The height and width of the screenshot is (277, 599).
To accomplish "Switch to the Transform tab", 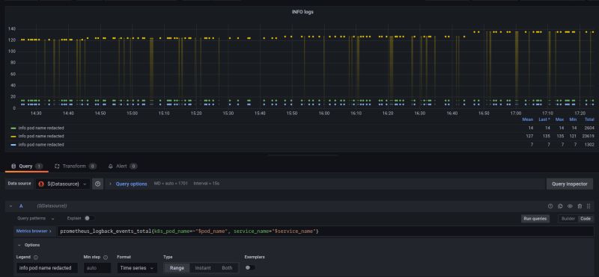I will click(76, 166).
